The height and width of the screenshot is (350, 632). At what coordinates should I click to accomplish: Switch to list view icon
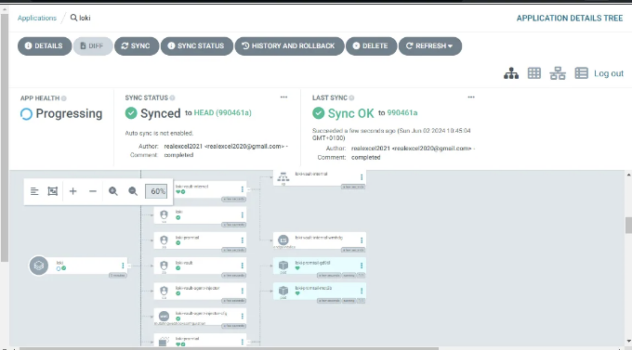tap(581, 73)
